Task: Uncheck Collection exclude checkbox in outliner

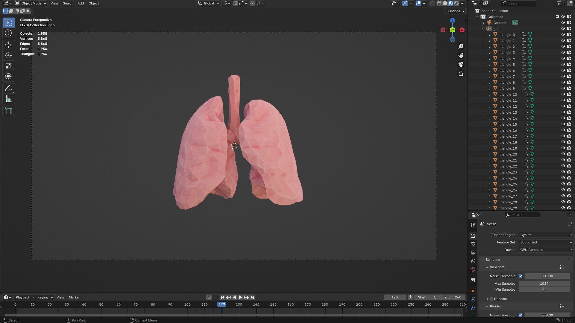Action: pyautogui.click(x=557, y=17)
